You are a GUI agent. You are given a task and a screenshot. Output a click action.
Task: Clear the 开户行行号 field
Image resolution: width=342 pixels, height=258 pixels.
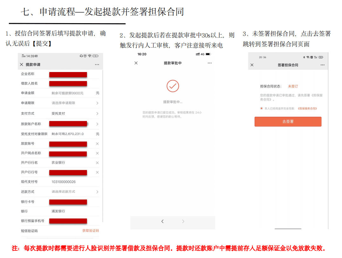[97, 172]
